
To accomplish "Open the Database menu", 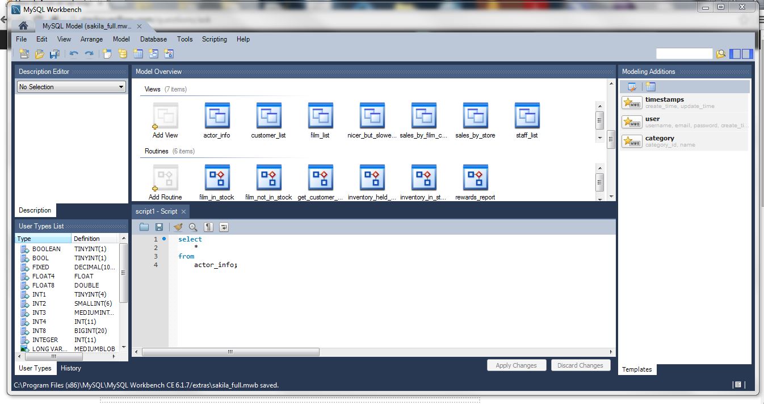I will click(153, 39).
